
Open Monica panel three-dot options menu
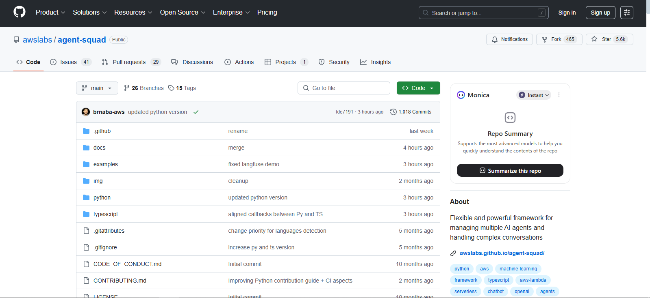[x=559, y=95]
